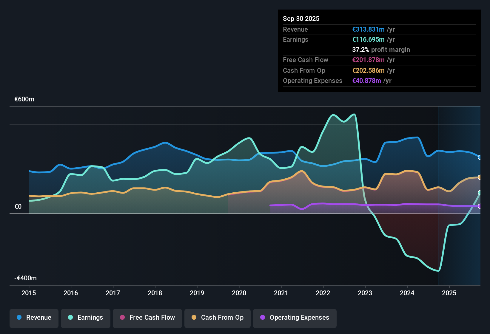This screenshot has width=490, height=334.
Task: Toggle the Revenue series visibility
Action: tap(34, 318)
